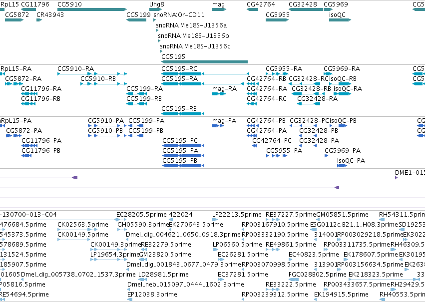This screenshot has width=425, height=302.
Task: Open the LP06560.5prime EST label
Action: pos(237,245)
